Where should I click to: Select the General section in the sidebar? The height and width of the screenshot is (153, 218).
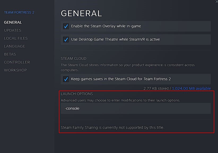pyautogui.click(x=13, y=22)
